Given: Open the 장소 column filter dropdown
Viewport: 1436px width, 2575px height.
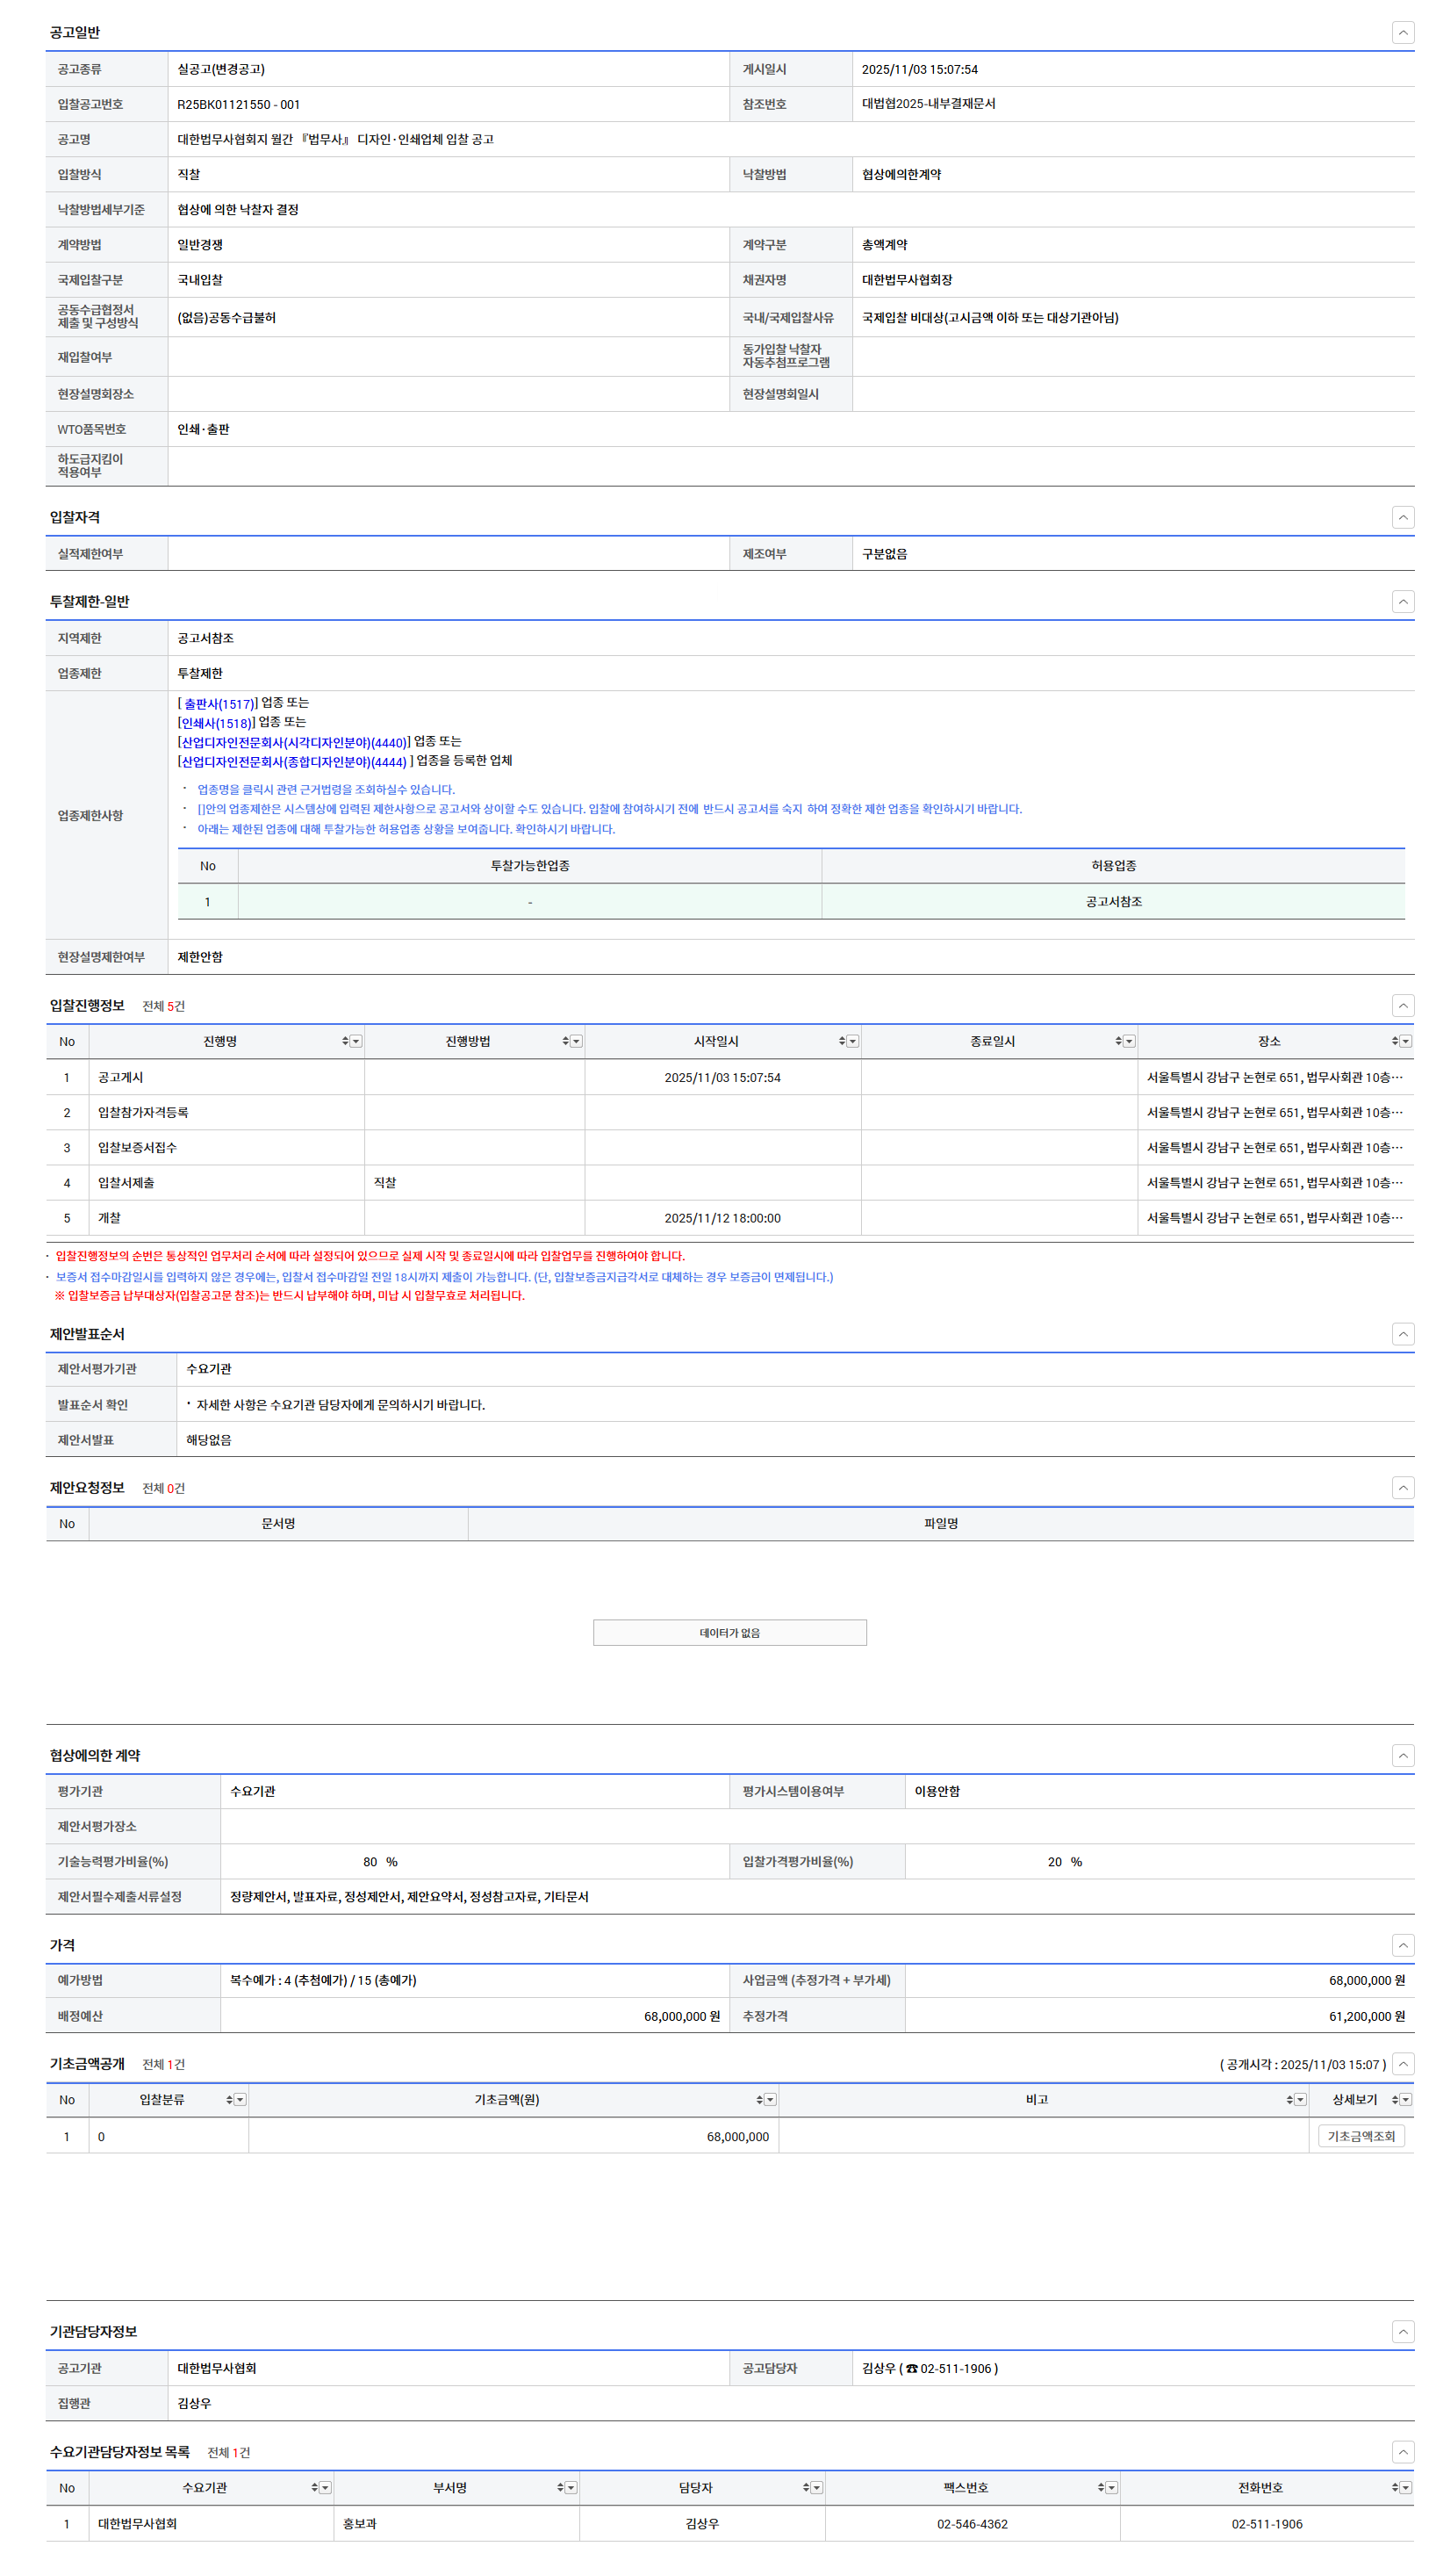Looking at the screenshot, I should (x=1405, y=1042).
